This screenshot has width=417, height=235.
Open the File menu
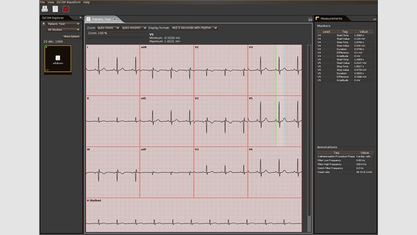(x=42, y=2)
